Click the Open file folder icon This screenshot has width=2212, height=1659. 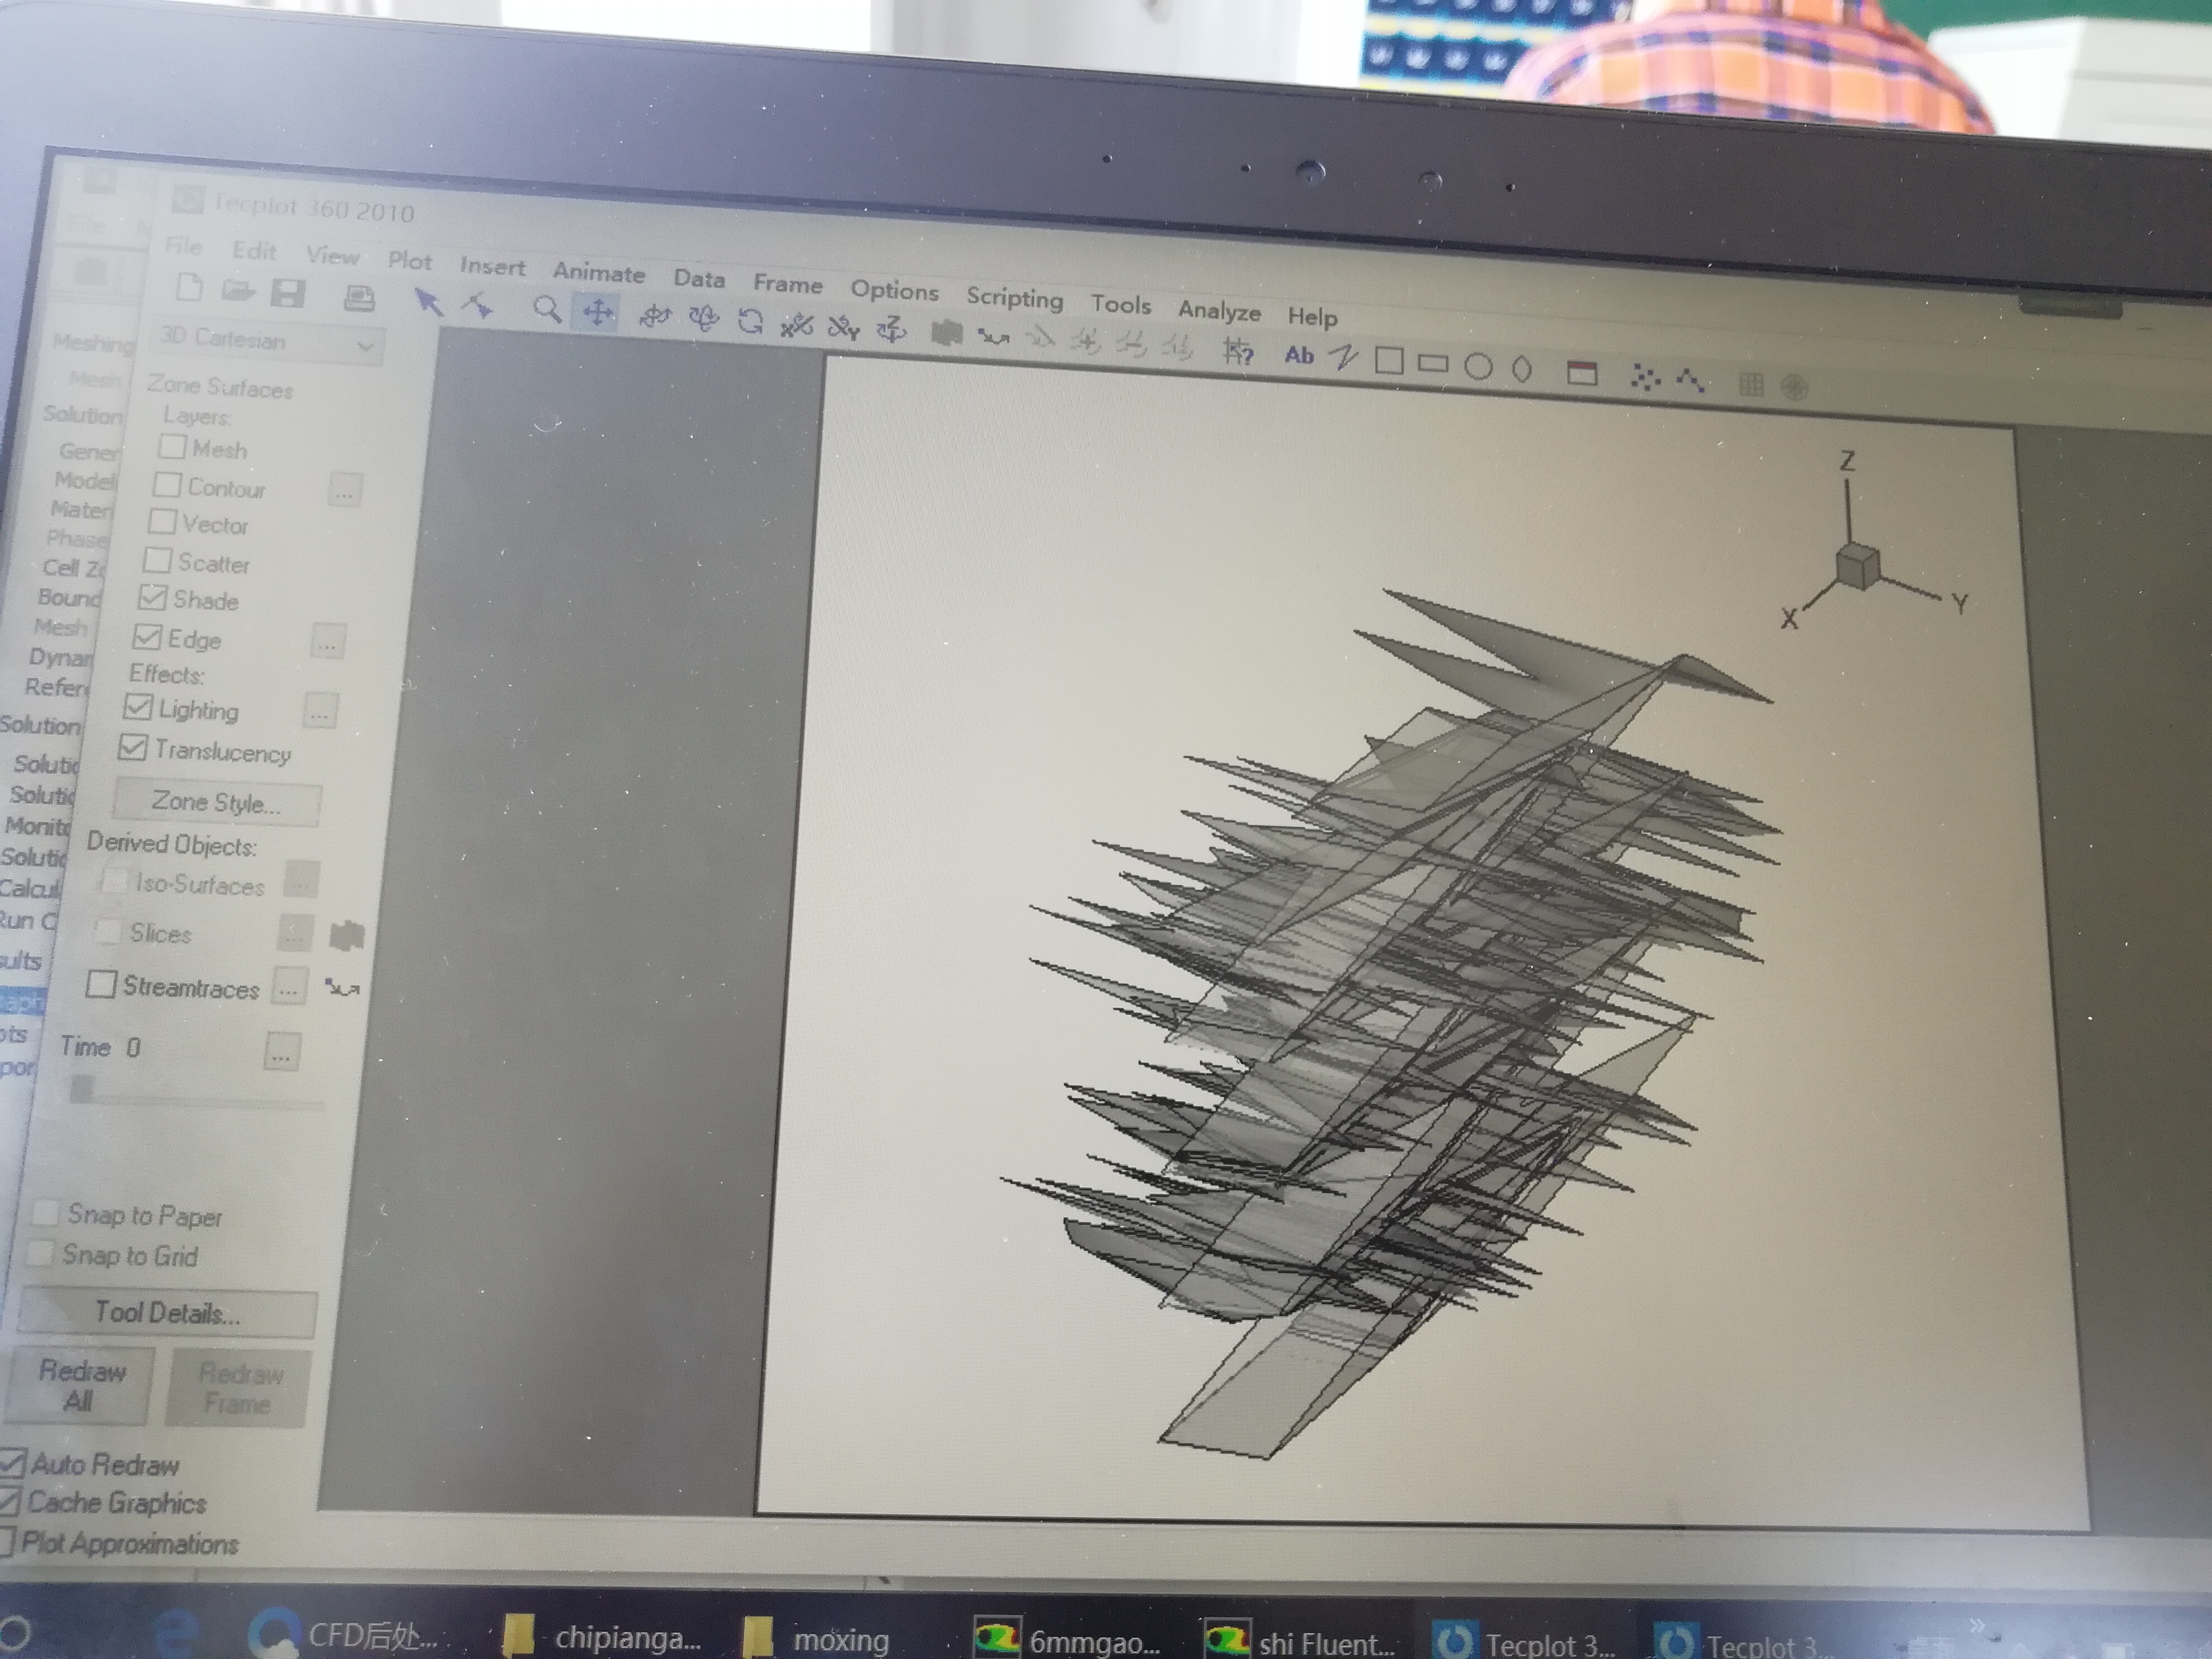[238, 291]
